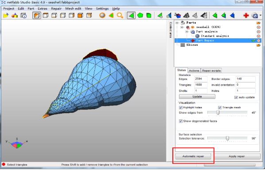
Task: Open the Mesh edit menu
Action: tap(73, 8)
